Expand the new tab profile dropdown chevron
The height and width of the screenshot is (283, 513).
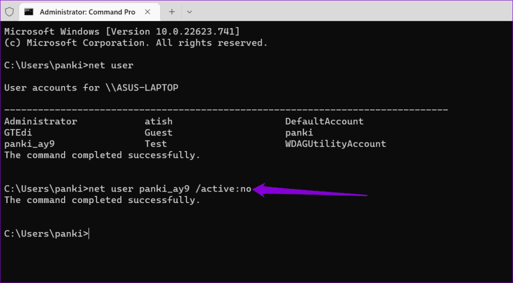(x=189, y=12)
